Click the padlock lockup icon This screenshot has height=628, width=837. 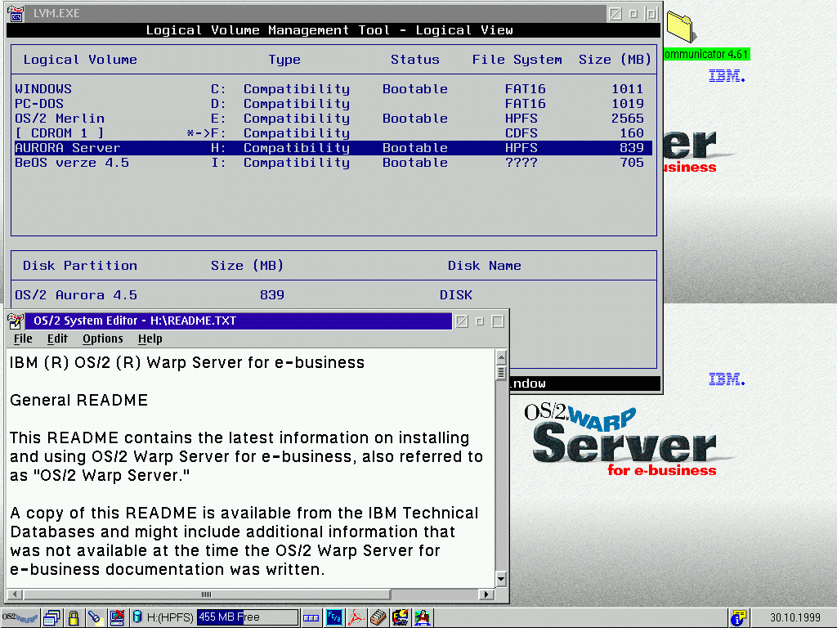pyautogui.click(x=74, y=617)
